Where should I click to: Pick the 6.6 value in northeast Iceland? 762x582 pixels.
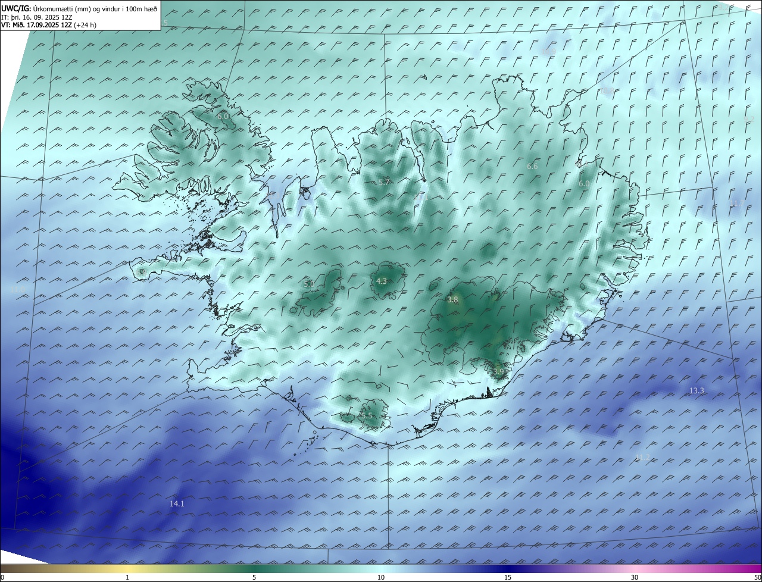point(532,167)
